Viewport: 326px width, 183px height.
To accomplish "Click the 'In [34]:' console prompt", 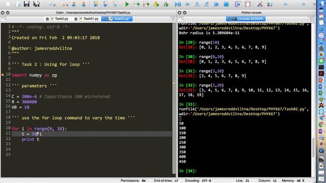I will tap(187, 171).
